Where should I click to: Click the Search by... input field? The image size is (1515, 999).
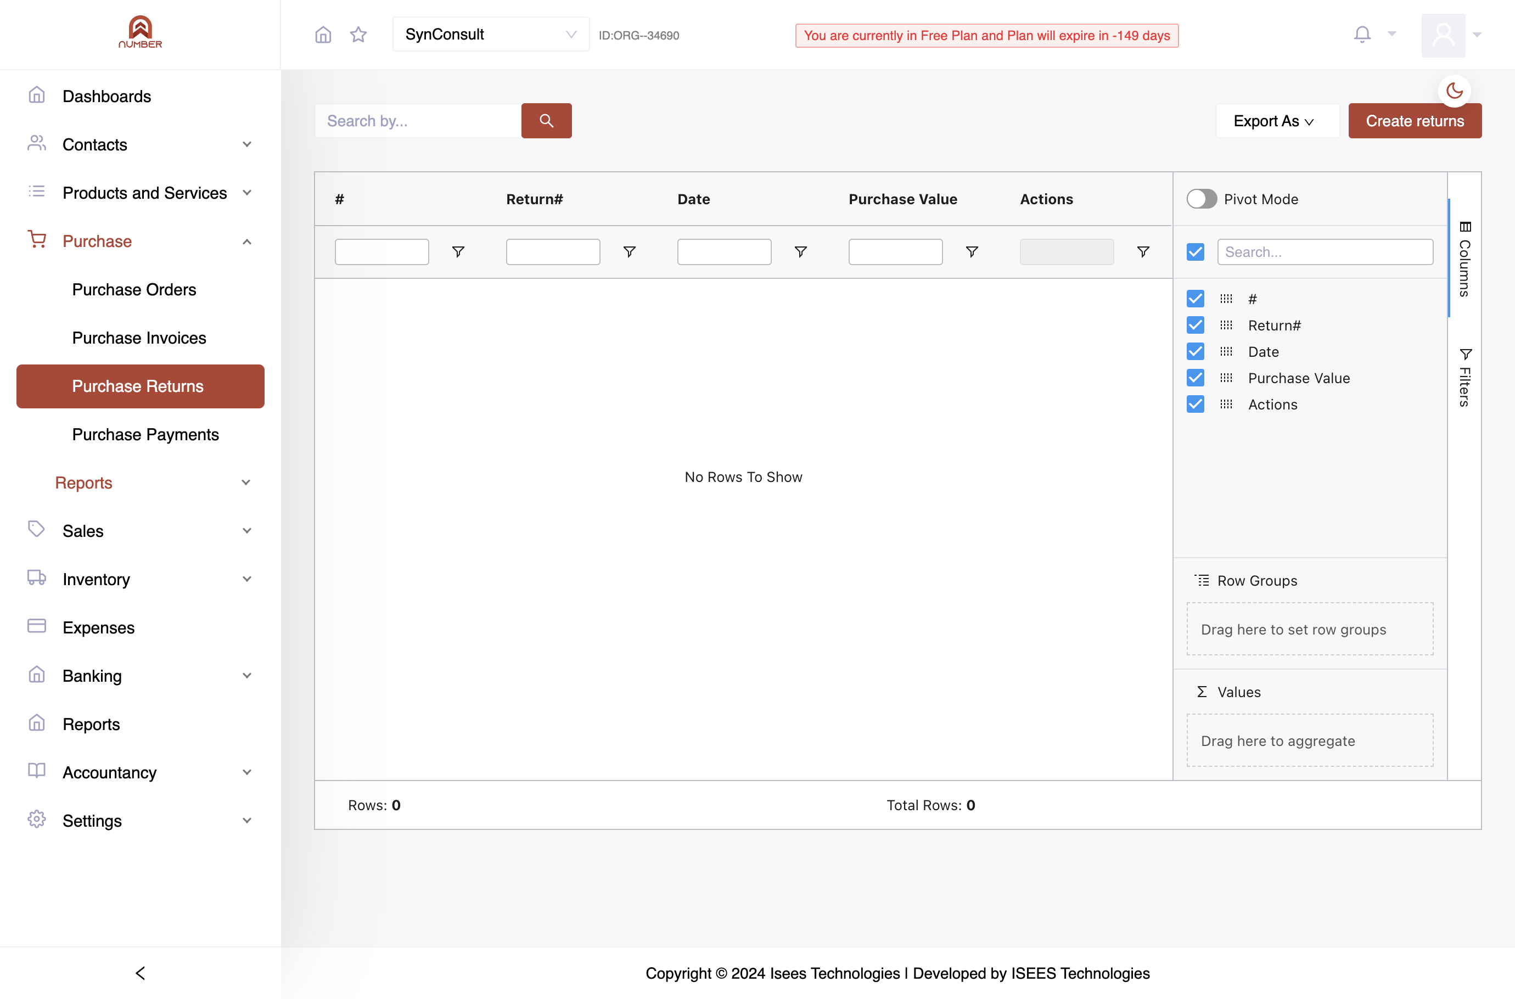418,120
